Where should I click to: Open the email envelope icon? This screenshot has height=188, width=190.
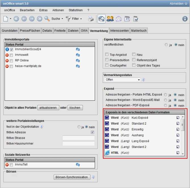point(119,19)
